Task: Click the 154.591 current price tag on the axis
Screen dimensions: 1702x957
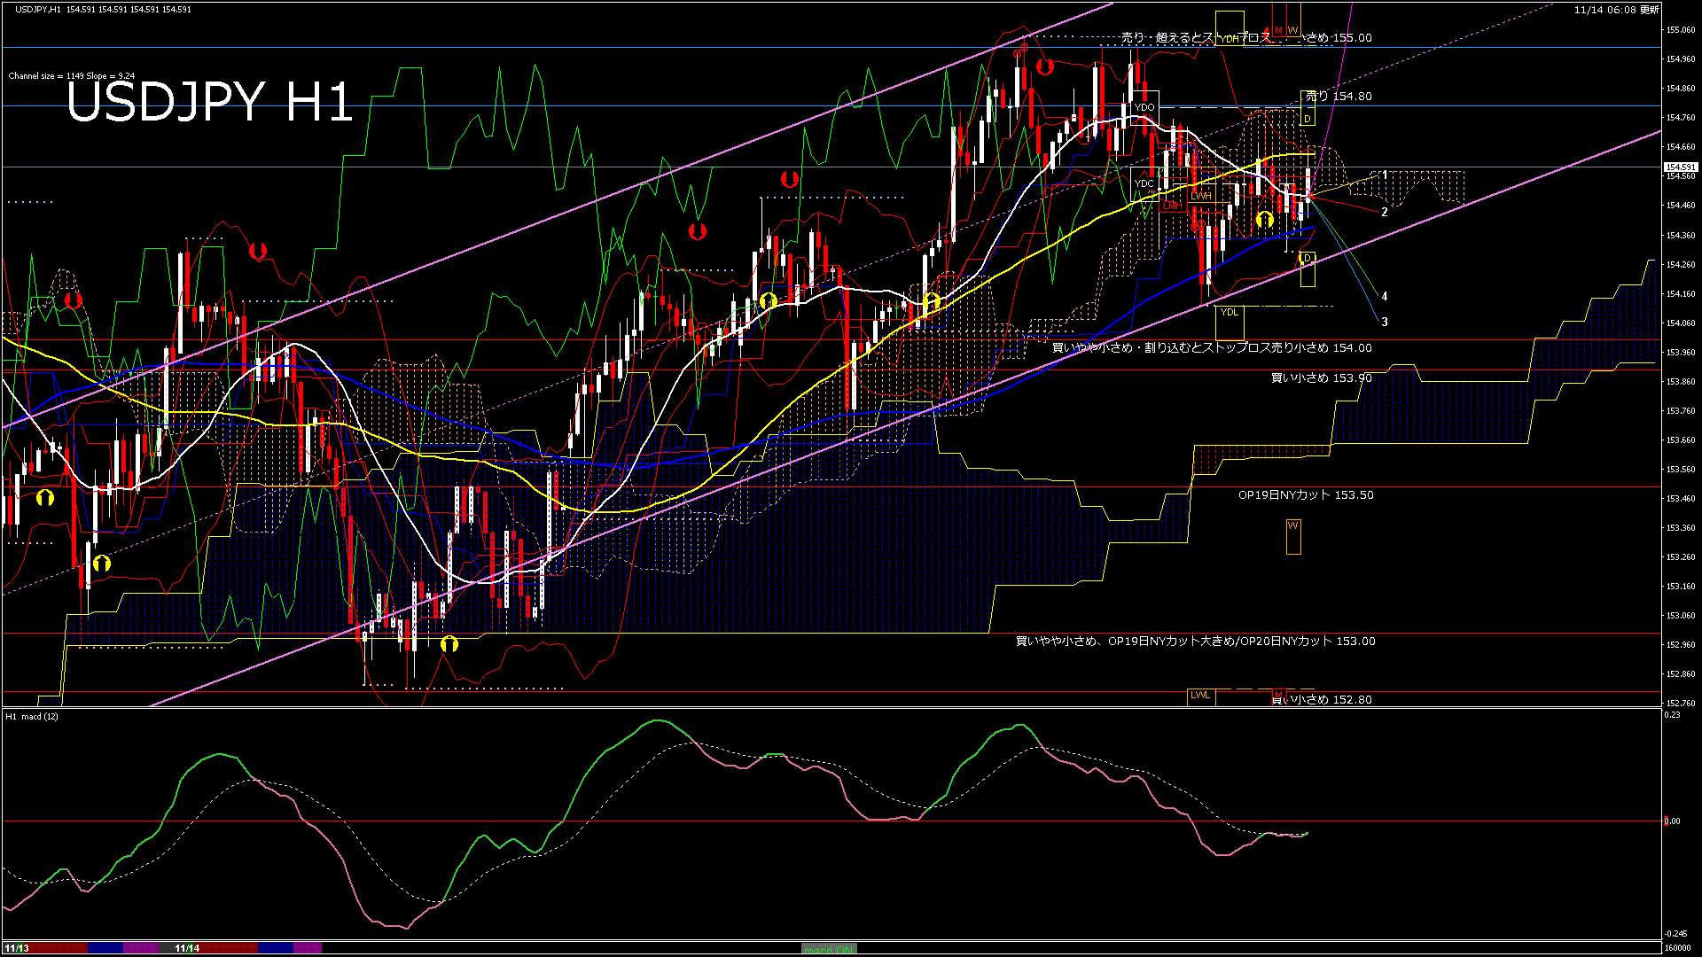Action: point(1680,166)
